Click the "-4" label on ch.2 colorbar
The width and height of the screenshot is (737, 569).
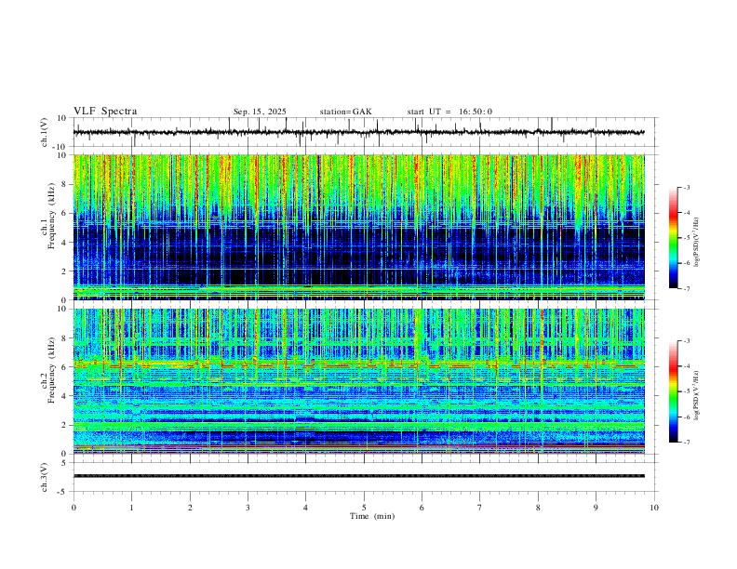point(686,366)
